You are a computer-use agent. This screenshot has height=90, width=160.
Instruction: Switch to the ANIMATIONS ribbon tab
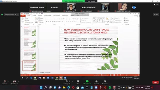click(56, 16)
